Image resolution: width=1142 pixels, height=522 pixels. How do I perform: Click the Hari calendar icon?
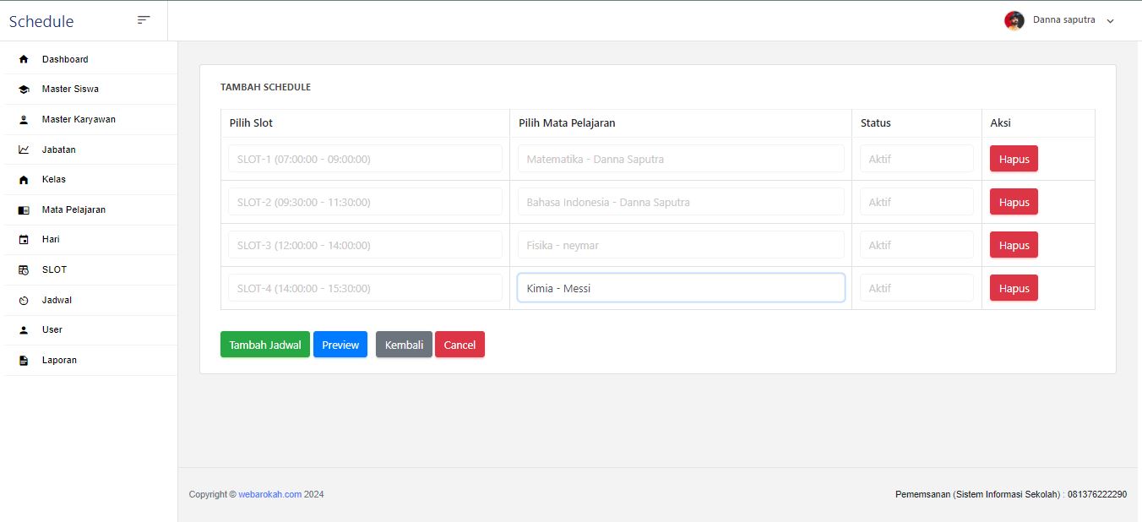coord(24,240)
